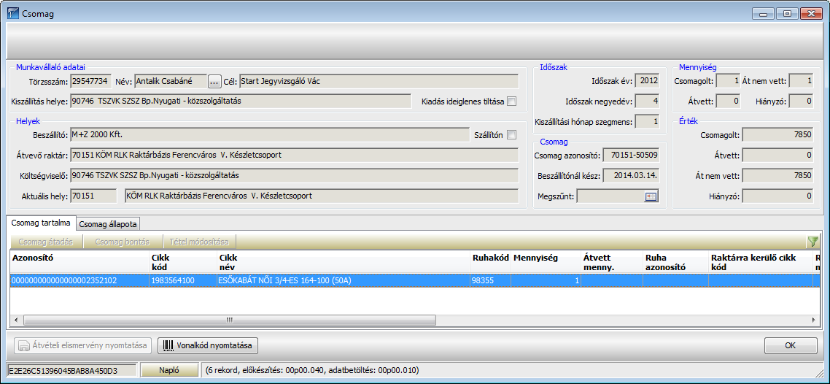This screenshot has height=384, width=830.
Task: Click cell with cikk kód 1983564100
Action: coord(183,281)
